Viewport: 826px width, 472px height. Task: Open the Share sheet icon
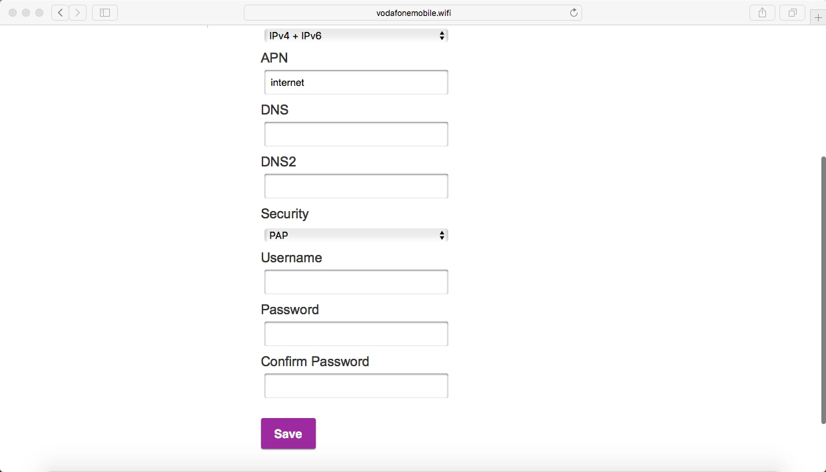(762, 13)
